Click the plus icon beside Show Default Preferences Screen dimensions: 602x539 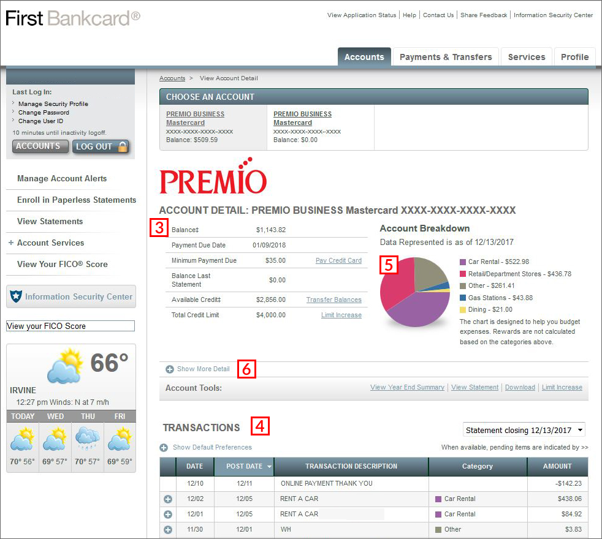point(164,447)
